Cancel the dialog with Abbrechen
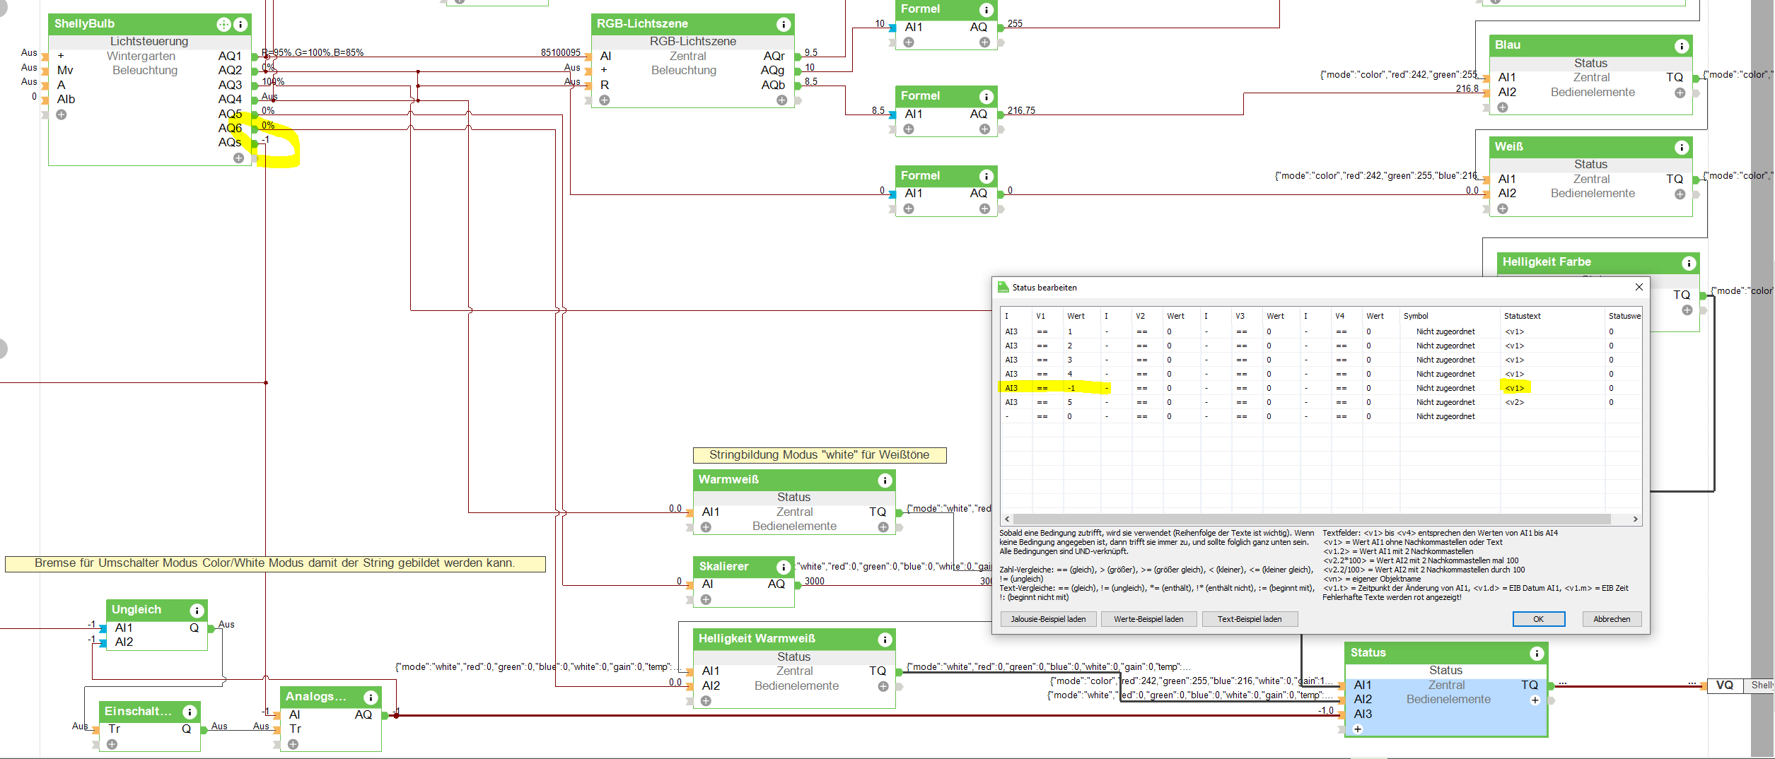The width and height of the screenshot is (1775, 759). pyautogui.click(x=1612, y=619)
